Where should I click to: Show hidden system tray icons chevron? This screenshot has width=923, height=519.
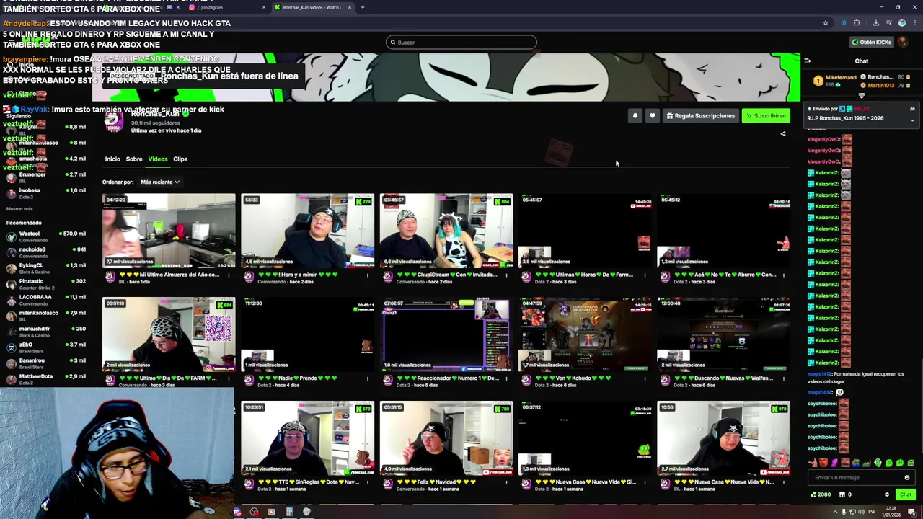click(x=836, y=512)
